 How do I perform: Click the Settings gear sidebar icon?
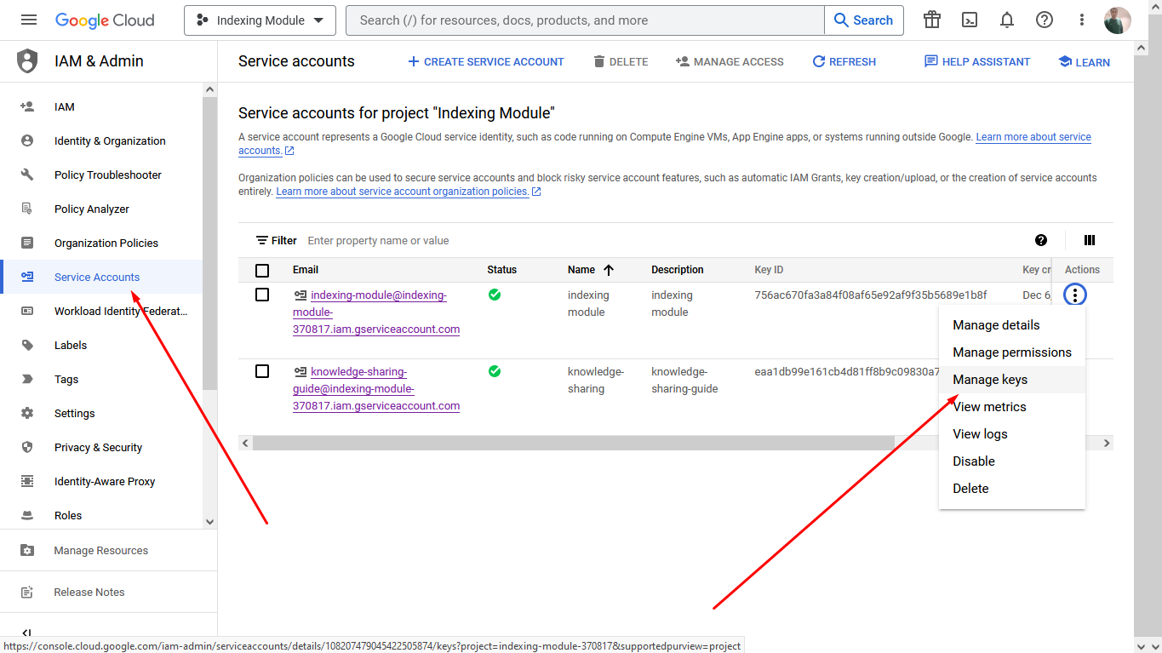click(27, 413)
